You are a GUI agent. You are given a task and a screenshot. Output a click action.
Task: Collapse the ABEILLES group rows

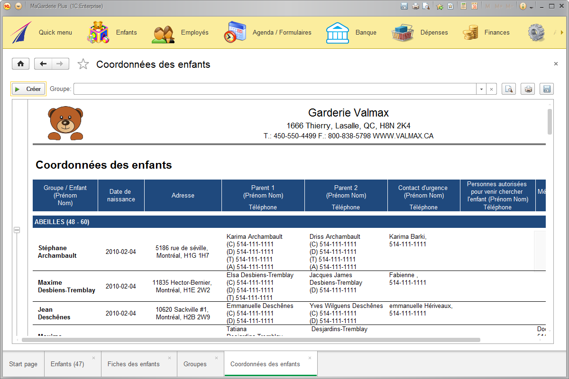[x=17, y=230]
